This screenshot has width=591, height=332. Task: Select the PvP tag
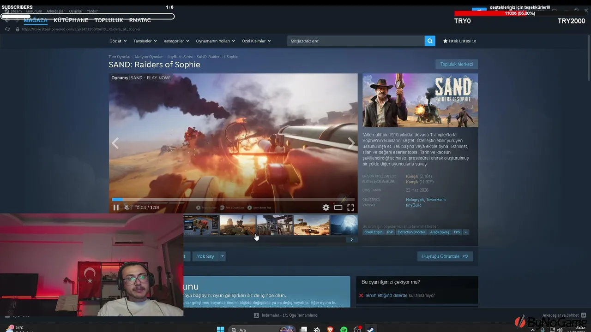pyautogui.click(x=390, y=232)
